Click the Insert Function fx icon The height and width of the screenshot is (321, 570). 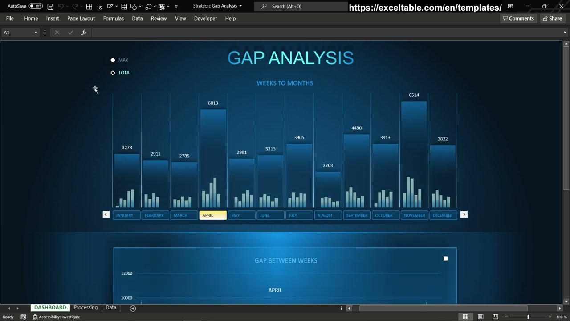click(84, 33)
